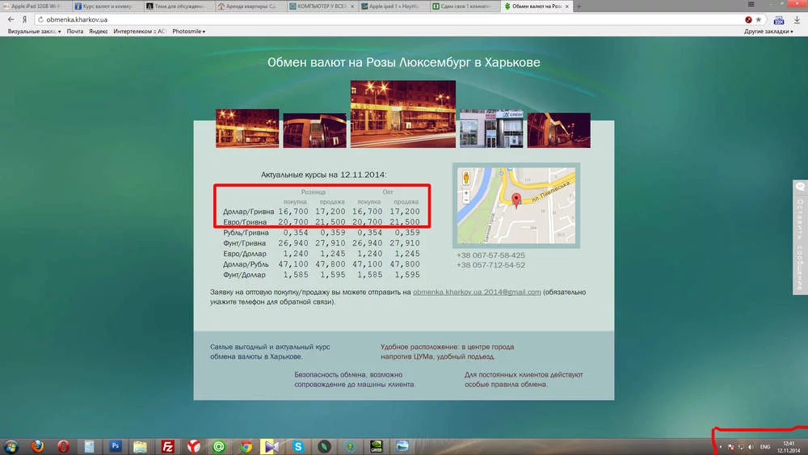The height and width of the screenshot is (455, 808).
Task: Click the obmenka.kharkov.ua email link
Action: 476,292
